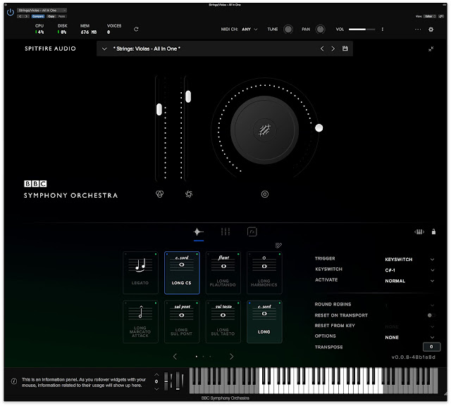Click the keyboard range icon beside the lock
The width and height of the screenshot is (451, 406).
[419, 231]
